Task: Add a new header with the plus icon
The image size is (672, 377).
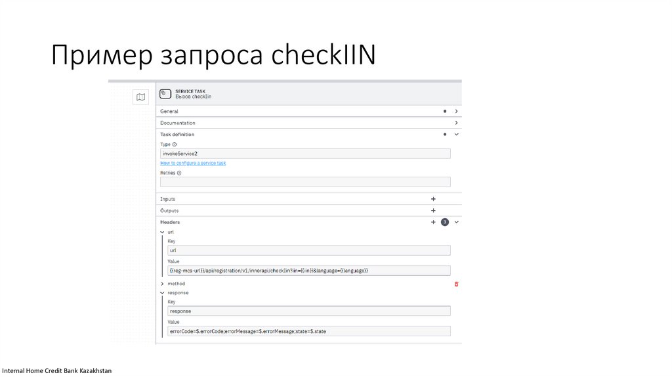Action: (433, 222)
